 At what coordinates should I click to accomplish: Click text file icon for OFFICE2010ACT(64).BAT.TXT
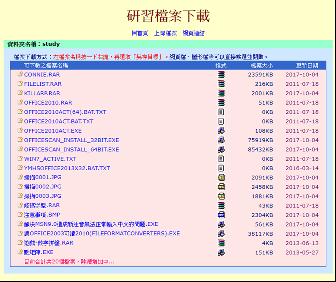click(x=221, y=112)
